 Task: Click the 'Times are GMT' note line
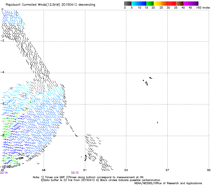(88, 177)
